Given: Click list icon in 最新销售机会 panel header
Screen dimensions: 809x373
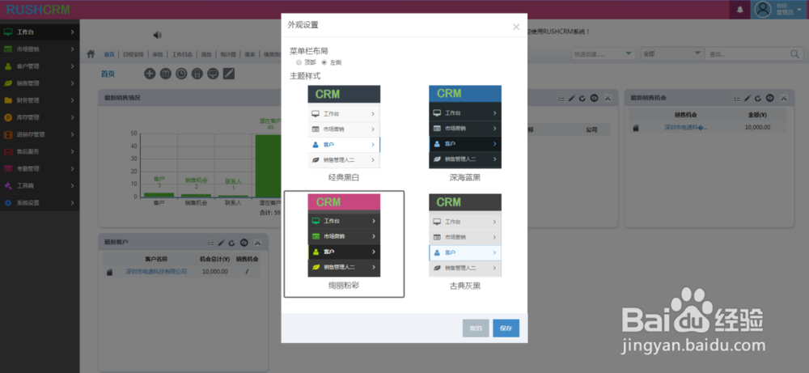Looking at the screenshot, I should pyautogui.click(x=736, y=98).
